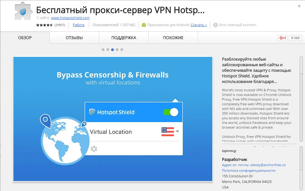Screen dimensions: 305x191
Task: Click the large map pin on globe
Action: (45, 121)
